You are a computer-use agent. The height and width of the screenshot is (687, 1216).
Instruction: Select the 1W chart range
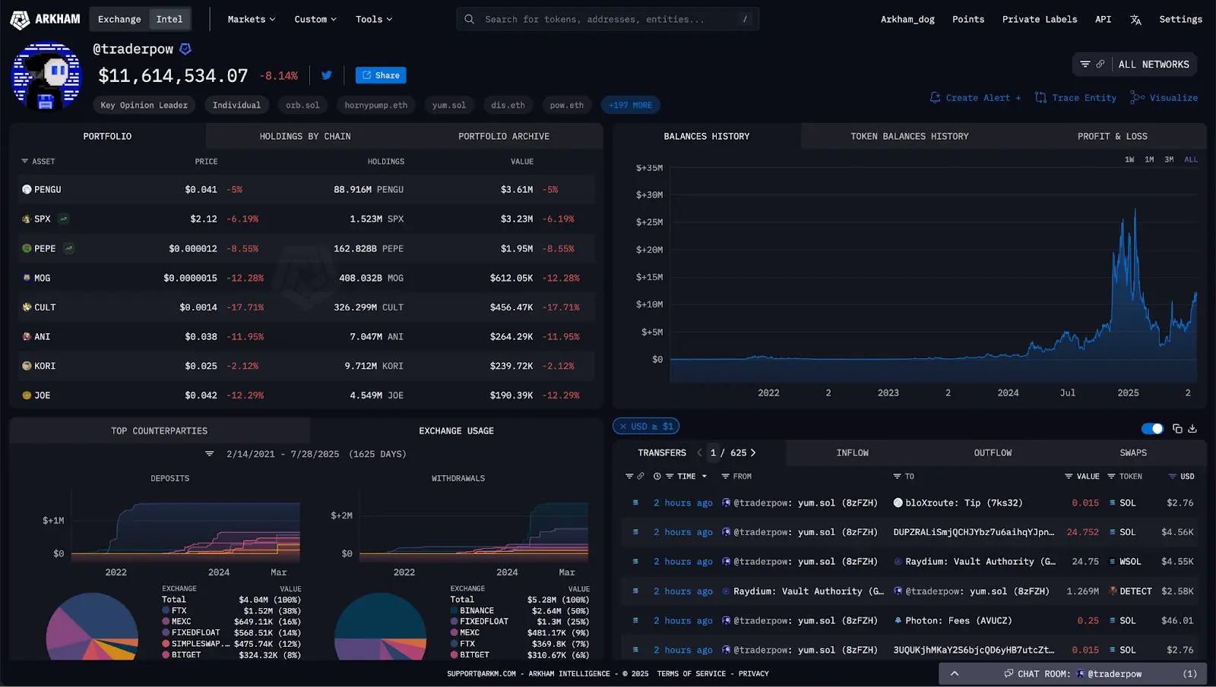click(x=1129, y=159)
